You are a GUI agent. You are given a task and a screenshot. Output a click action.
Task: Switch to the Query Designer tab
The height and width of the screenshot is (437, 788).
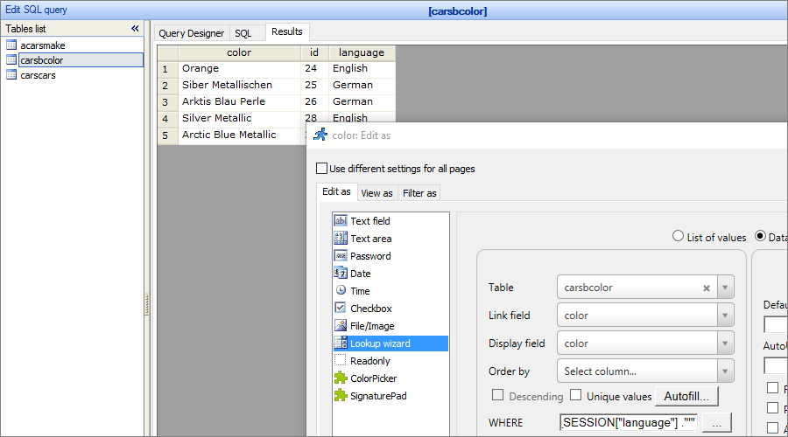191,33
